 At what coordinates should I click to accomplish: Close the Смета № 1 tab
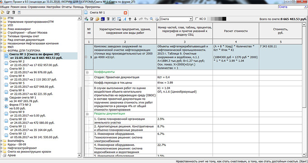125,13
